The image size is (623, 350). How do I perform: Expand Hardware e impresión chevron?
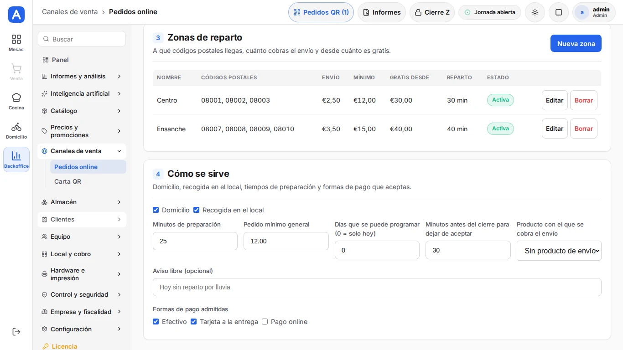pyautogui.click(x=119, y=274)
